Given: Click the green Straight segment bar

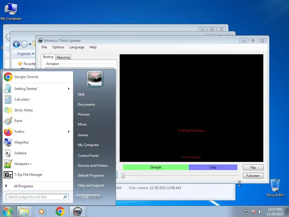Looking at the screenshot, I should 156,167.
